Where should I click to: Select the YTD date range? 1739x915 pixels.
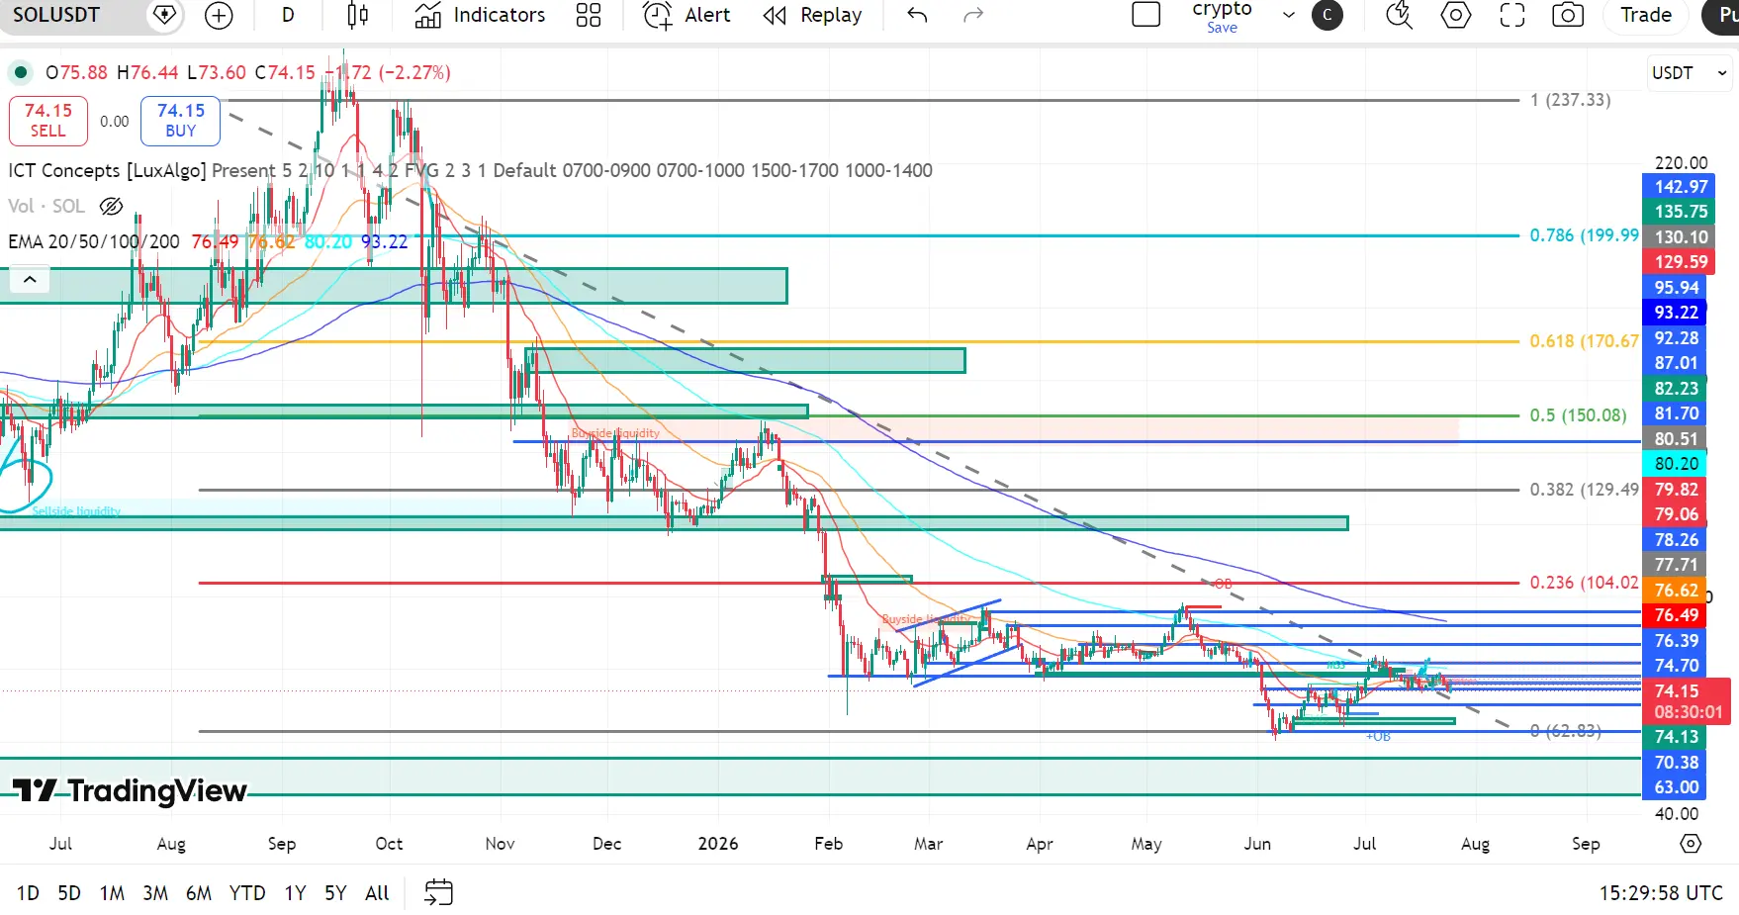pos(247,893)
